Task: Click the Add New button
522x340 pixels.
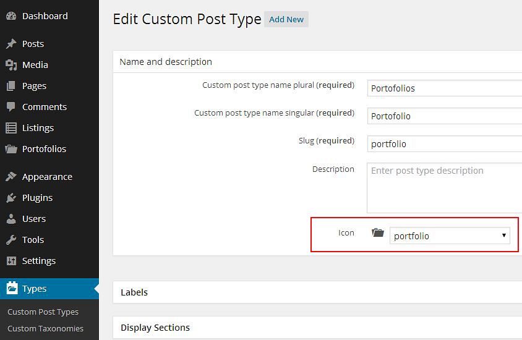Action: coord(286,19)
